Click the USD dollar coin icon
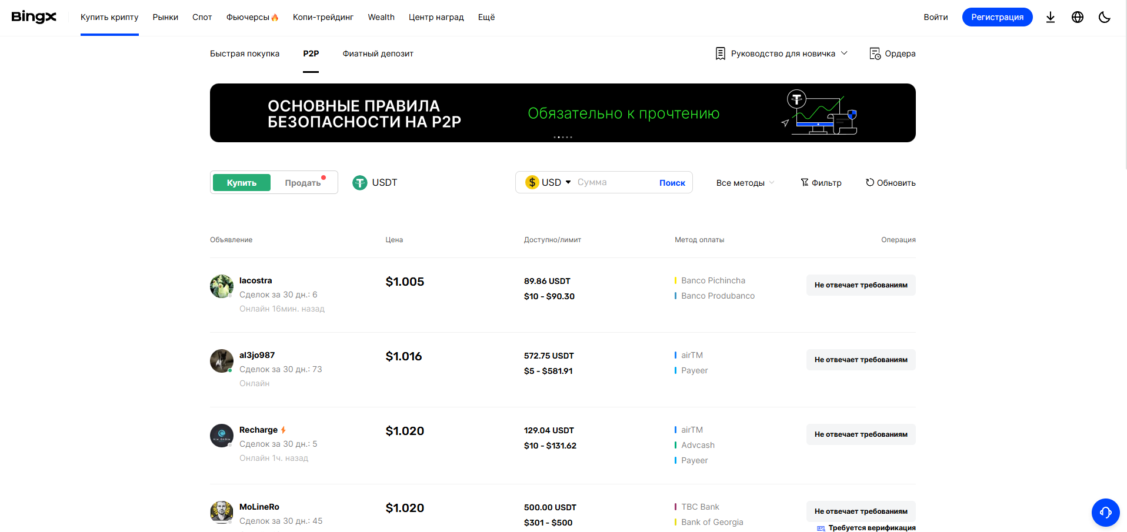 point(532,182)
